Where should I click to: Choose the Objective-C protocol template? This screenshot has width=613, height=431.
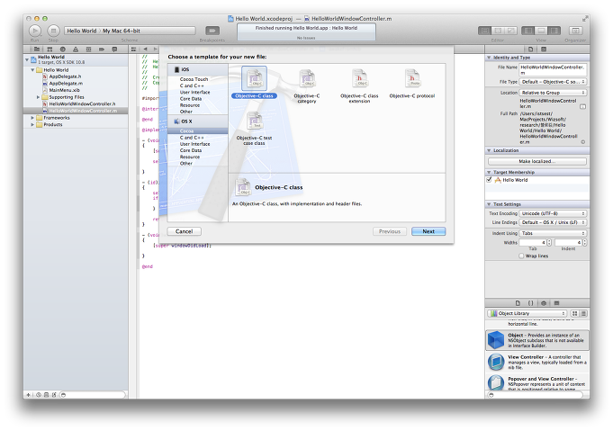tap(412, 83)
